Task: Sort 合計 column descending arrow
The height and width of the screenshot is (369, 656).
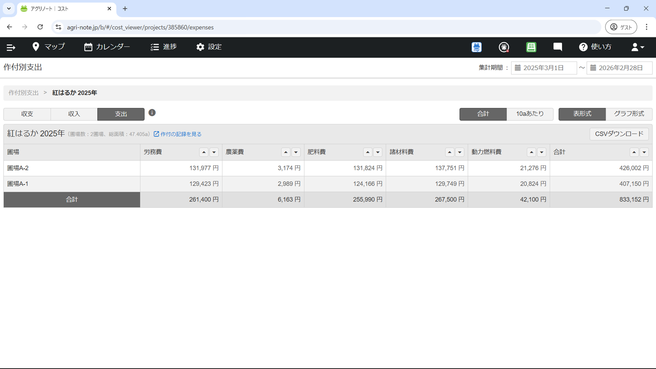Action: pyautogui.click(x=644, y=152)
